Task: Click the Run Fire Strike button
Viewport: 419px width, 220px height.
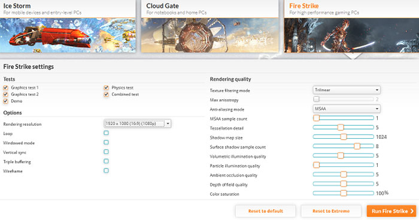Action: [x=391, y=211]
